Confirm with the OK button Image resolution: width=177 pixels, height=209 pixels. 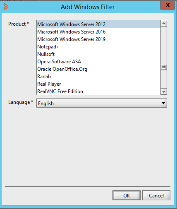coord(127,195)
